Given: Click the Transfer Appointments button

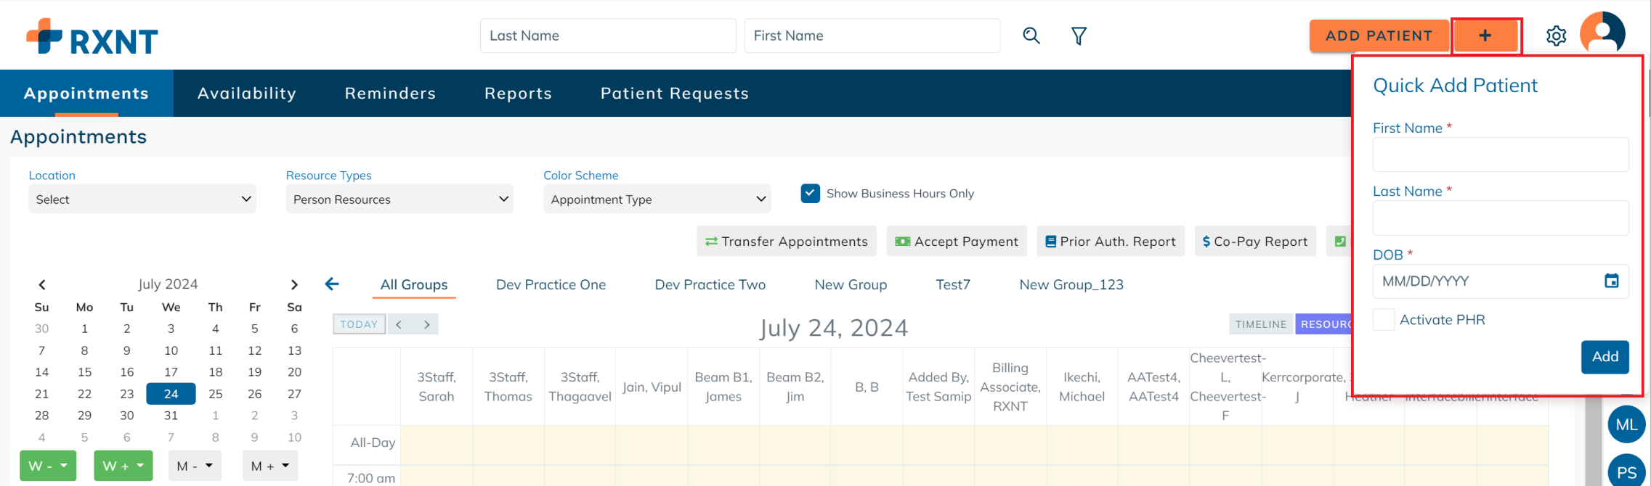Looking at the screenshot, I should point(787,242).
